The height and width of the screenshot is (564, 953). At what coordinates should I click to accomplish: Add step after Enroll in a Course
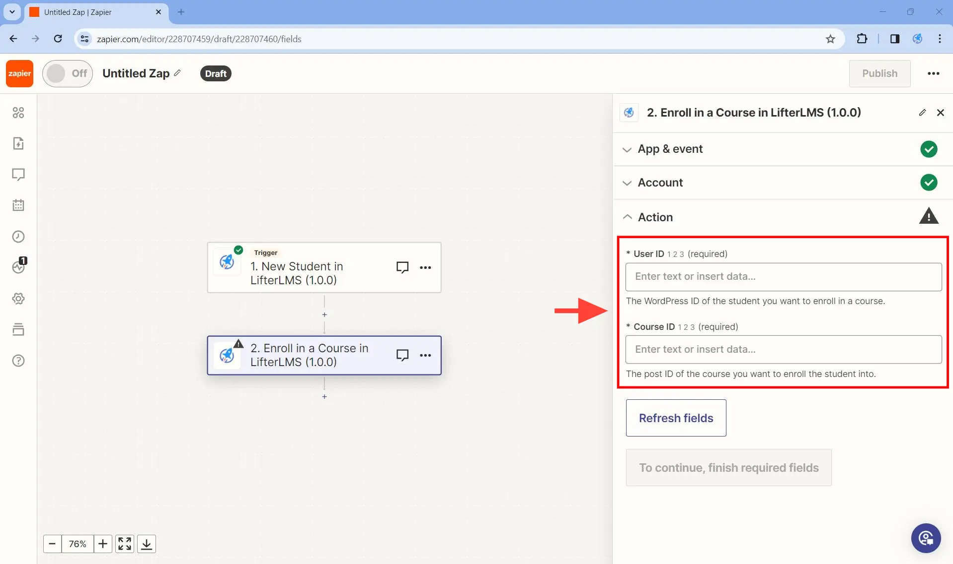tap(324, 396)
